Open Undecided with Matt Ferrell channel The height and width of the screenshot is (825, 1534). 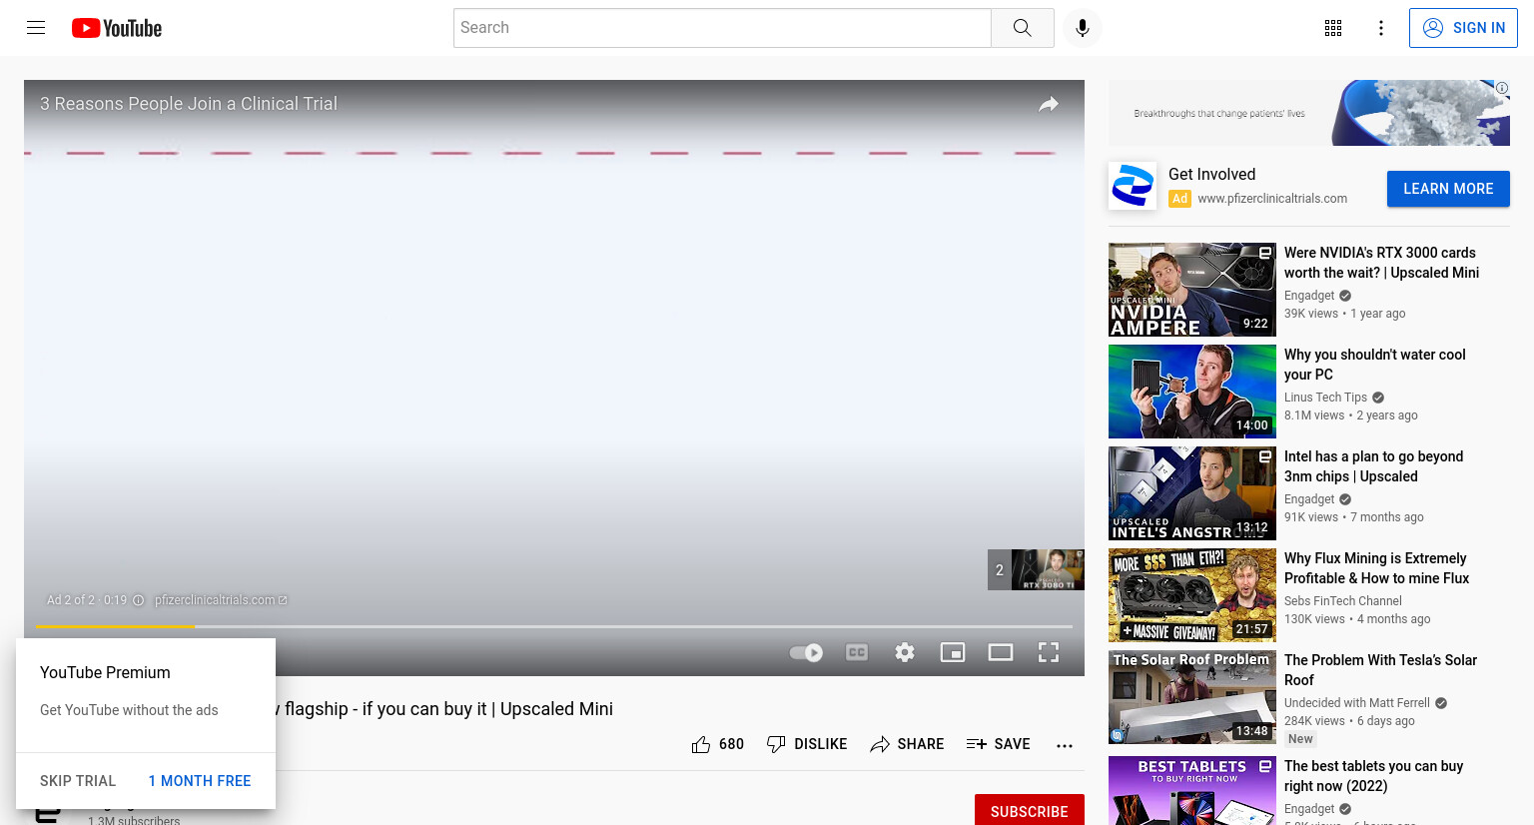click(x=1356, y=703)
